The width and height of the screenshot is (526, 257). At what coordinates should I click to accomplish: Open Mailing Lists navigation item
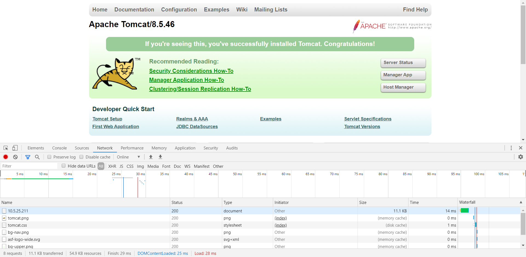[271, 10]
